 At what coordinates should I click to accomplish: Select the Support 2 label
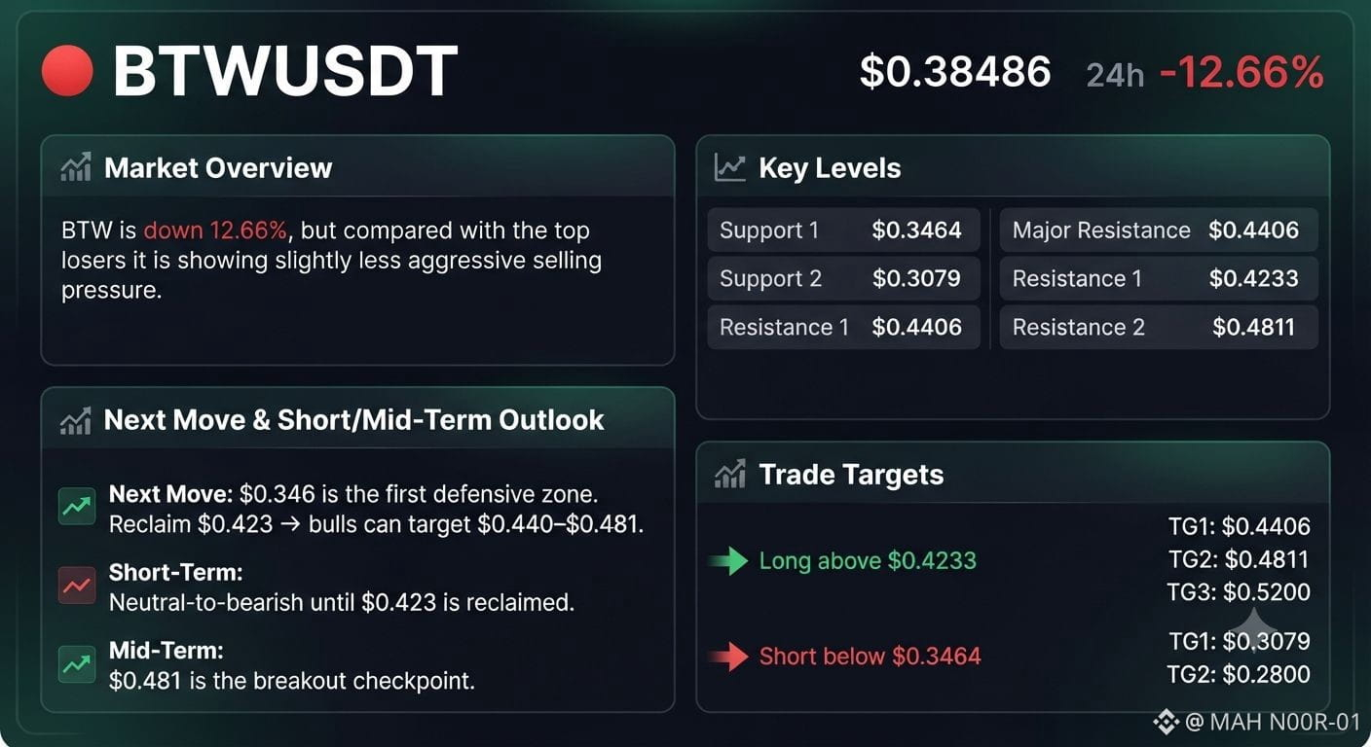[770, 278]
